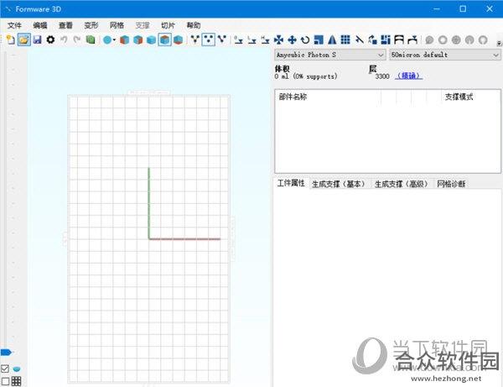The image size is (503, 387).
Task: Select the highlighted cube with red top face
Action: (164, 39)
